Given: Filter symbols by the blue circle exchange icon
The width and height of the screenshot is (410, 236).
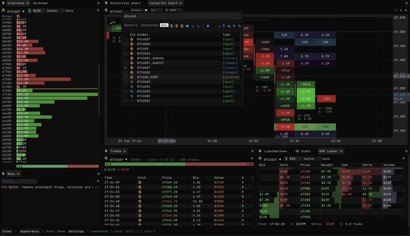Looking at the screenshot, I should tap(208, 26).
